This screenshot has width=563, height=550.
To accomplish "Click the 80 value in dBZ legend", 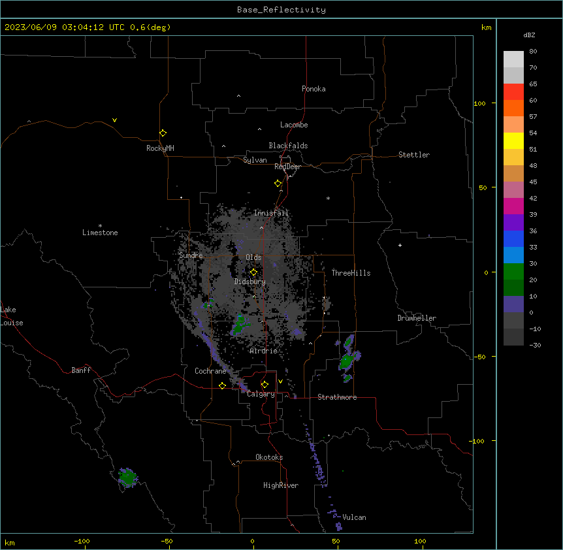I will tap(533, 52).
